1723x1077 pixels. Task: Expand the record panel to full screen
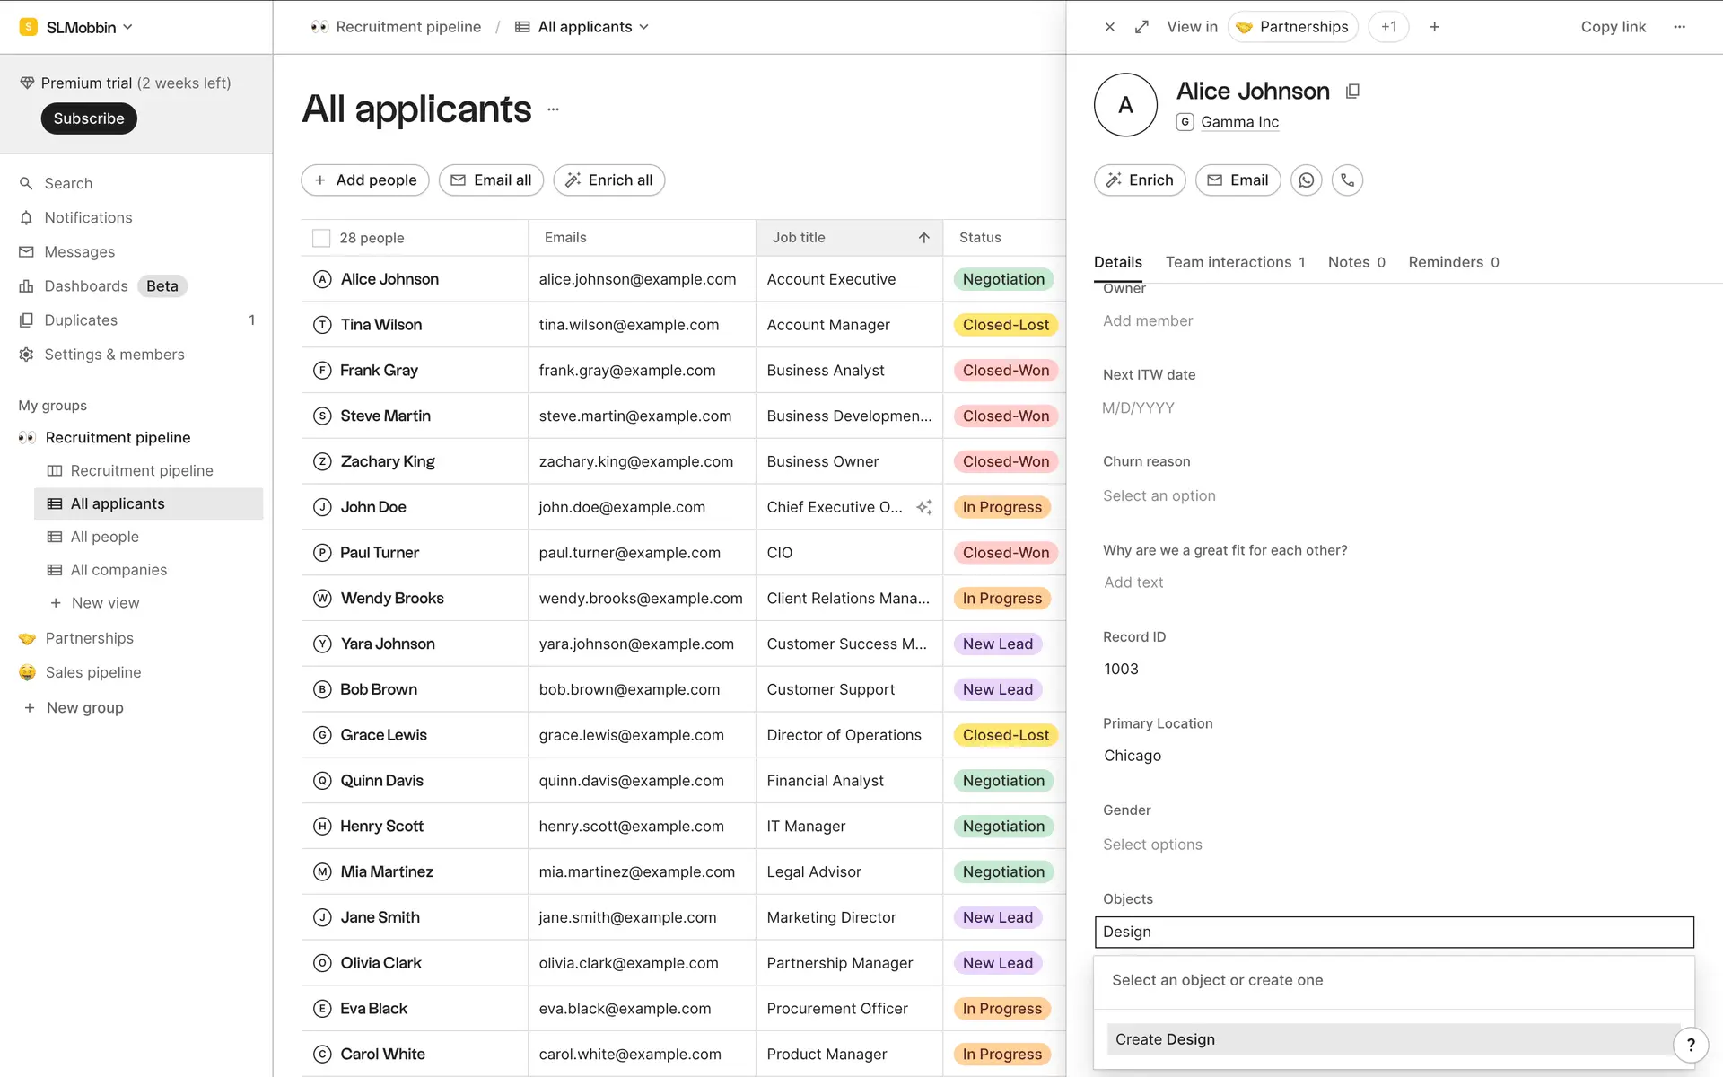click(x=1141, y=27)
